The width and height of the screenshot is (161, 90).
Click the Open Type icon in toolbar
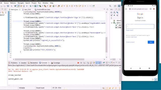59,6
